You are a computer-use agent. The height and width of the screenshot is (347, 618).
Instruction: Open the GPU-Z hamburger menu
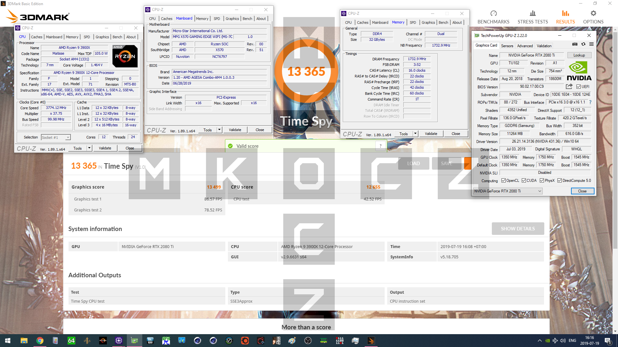[591, 44]
